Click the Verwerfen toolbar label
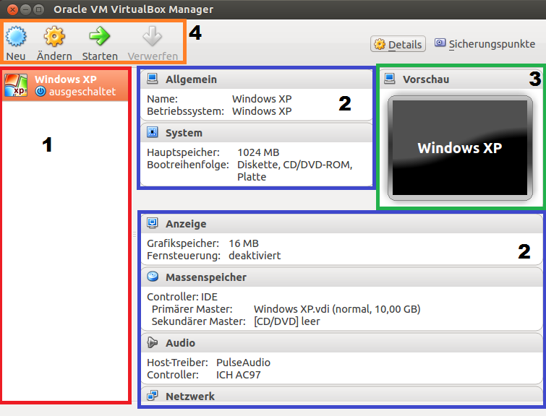This screenshot has height=416, width=546. [x=153, y=56]
